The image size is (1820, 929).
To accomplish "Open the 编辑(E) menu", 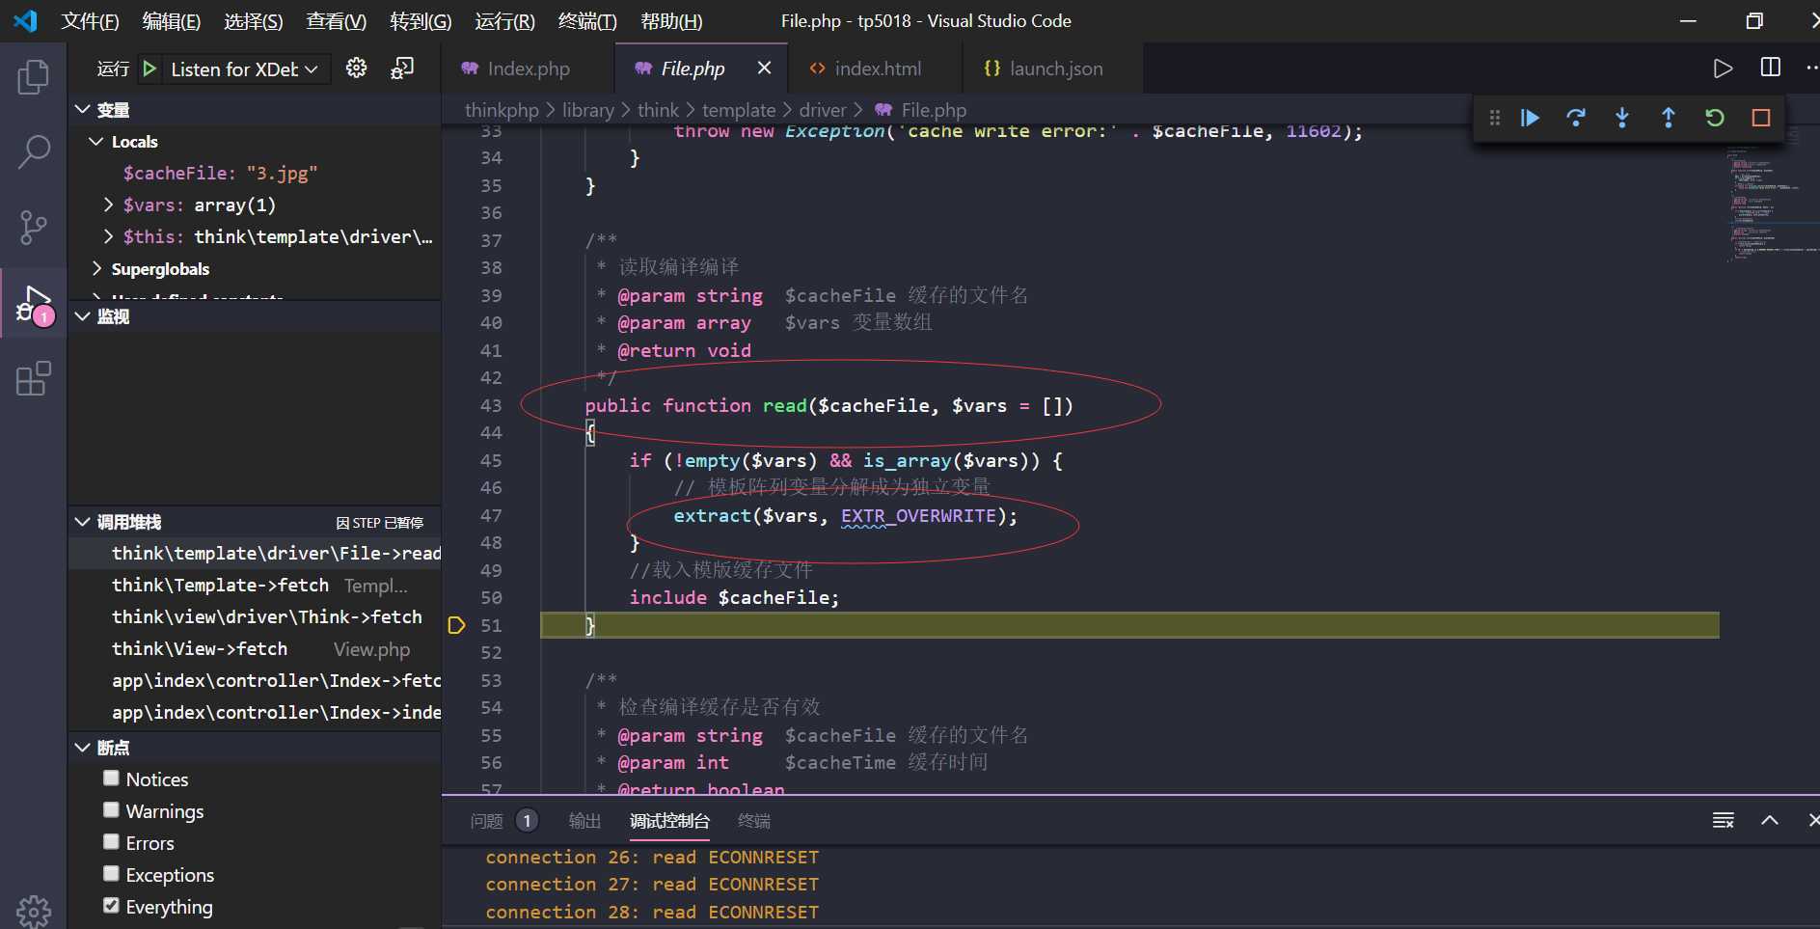I will [171, 21].
